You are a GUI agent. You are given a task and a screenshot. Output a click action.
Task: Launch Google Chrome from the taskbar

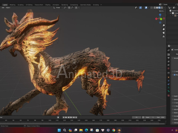click(x=113, y=130)
